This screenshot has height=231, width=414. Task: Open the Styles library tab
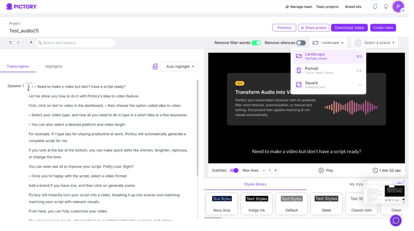[x=256, y=184]
